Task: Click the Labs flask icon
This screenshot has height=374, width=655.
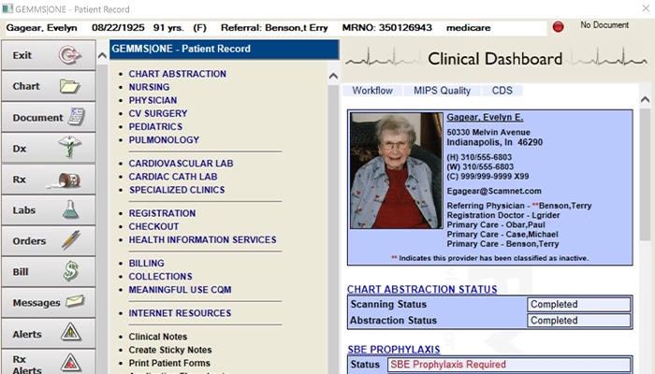Action: (x=70, y=209)
